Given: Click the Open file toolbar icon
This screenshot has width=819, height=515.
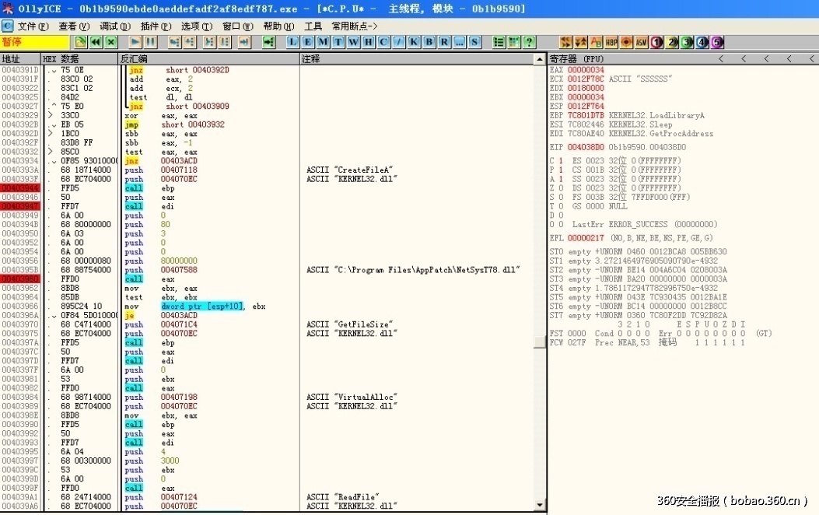Looking at the screenshot, I should pyautogui.click(x=80, y=42).
